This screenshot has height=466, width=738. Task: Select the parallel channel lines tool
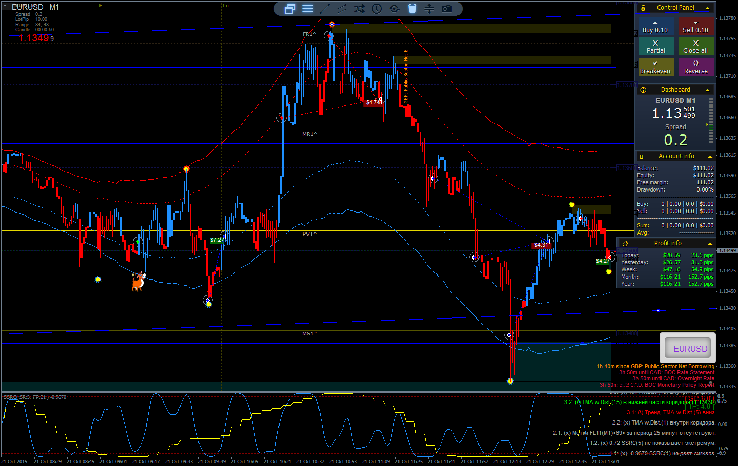pos(342,9)
